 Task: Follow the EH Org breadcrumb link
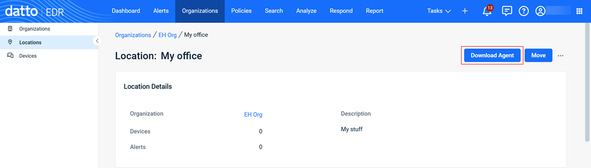tap(167, 35)
